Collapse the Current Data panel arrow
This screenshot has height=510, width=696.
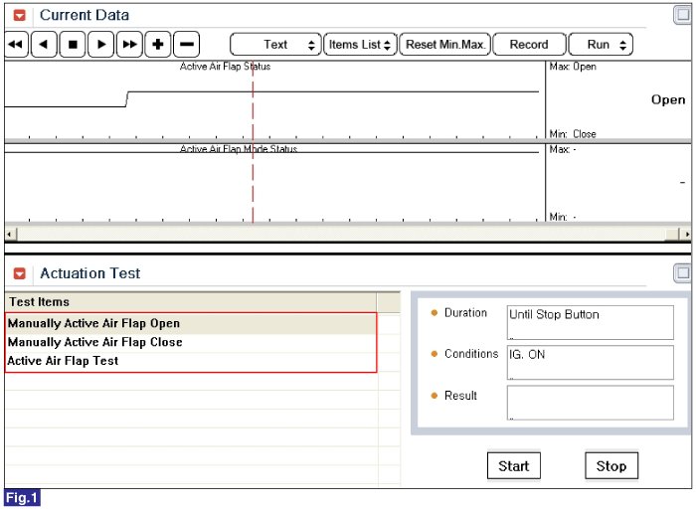pos(19,16)
